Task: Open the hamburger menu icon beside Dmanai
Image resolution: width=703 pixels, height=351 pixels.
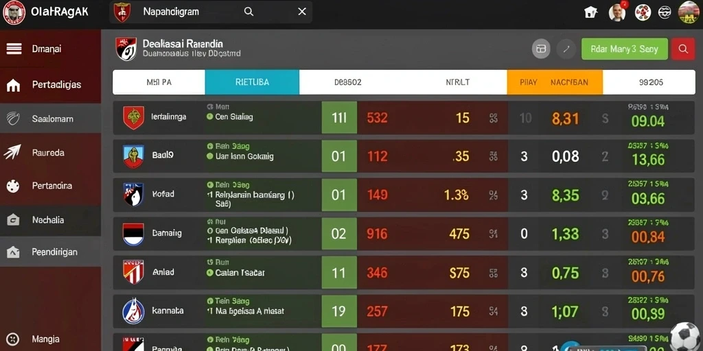Action: [x=14, y=49]
